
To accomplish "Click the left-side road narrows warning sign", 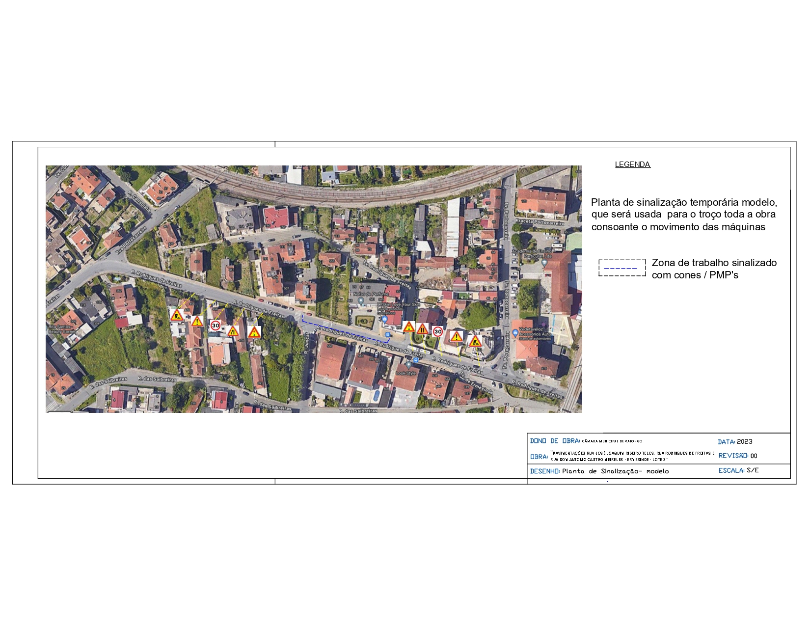I will point(233,331).
